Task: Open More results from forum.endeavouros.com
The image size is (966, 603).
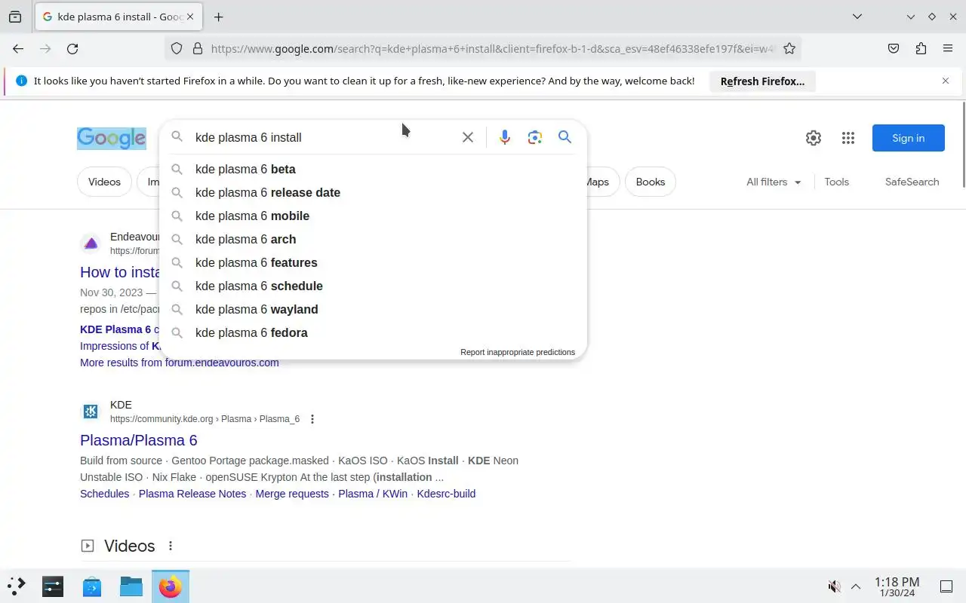Action: (180, 363)
